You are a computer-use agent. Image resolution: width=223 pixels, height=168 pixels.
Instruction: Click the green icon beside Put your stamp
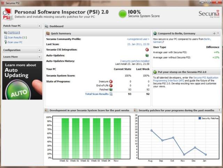(x=155, y=72)
